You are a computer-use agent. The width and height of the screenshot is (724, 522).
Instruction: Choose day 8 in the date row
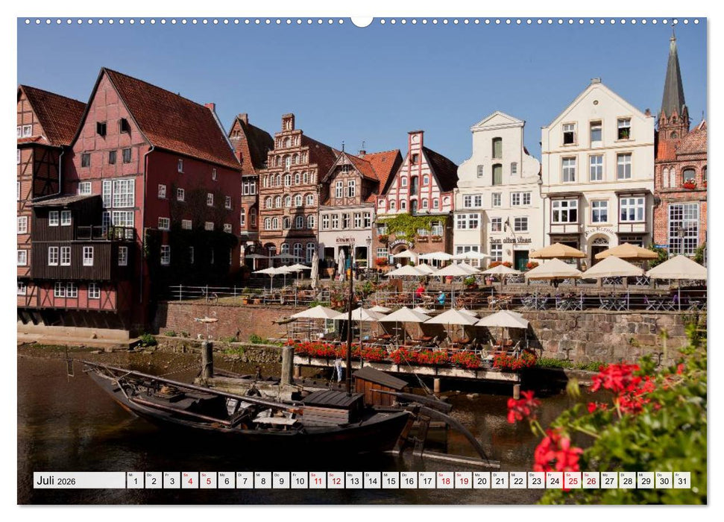tap(262, 480)
